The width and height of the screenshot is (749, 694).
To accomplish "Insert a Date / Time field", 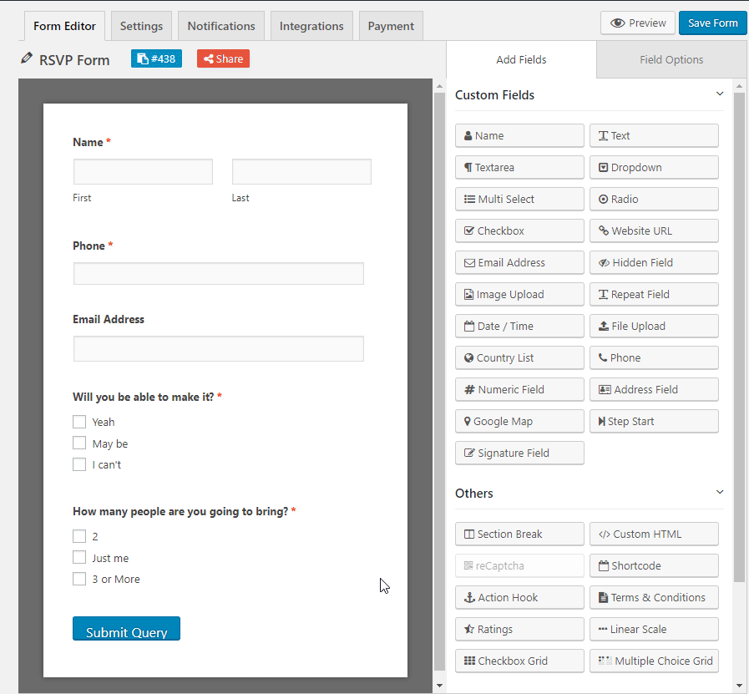I will [519, 327].
